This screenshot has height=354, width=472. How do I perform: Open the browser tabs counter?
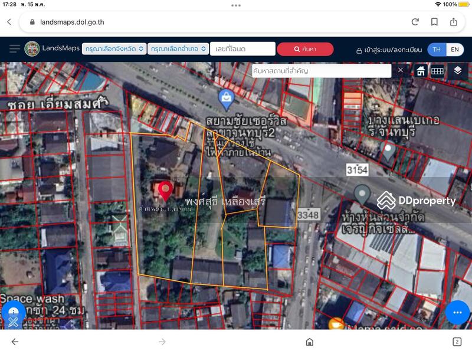(457, 342)
